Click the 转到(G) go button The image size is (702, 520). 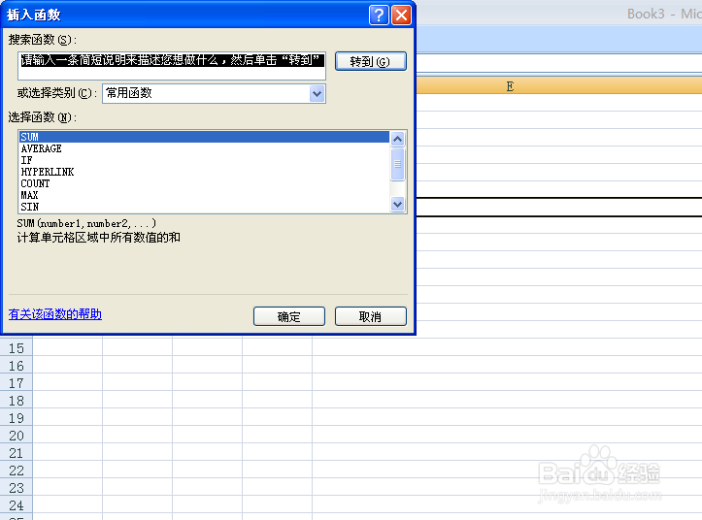pyautogui.click(x=371, y=61)
